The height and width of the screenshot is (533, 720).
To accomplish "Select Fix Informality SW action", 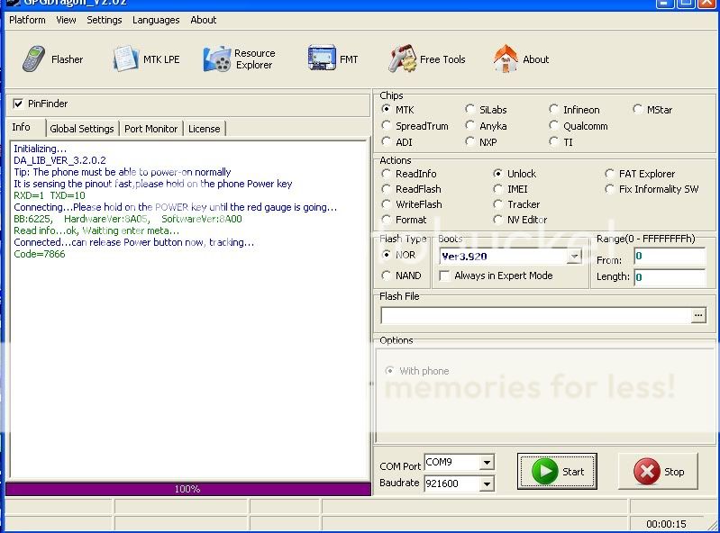I will 609,188.
